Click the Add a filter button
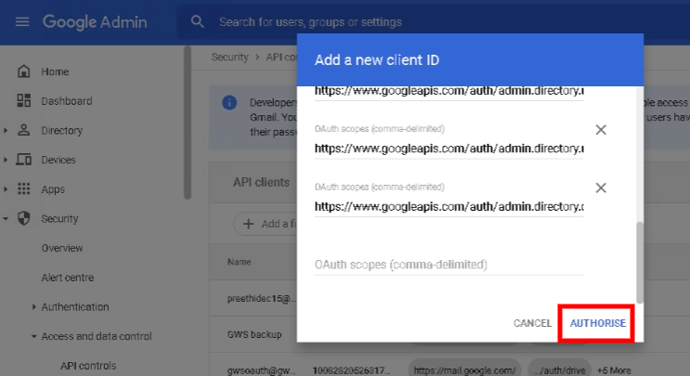Image resolution: width=690 pixels, height=376 pixels. (x=266, y=224)
